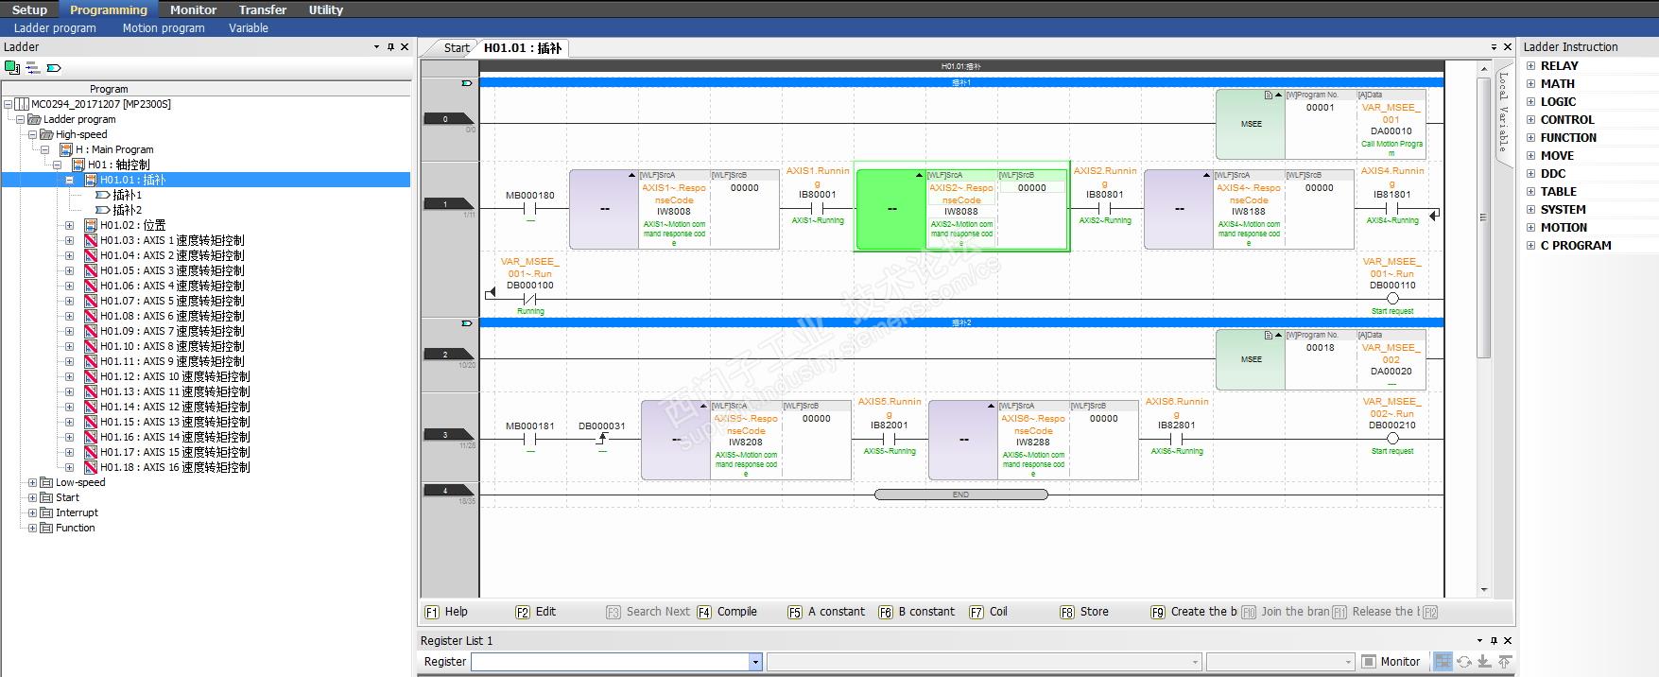The width and height of the screenshot is (1659, 677).
Task: Click the cyan tag icon in Ladder toolbar
Action: click(54, 67)
